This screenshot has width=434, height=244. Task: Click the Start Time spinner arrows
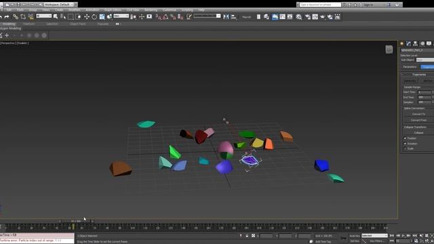(433, 92)
